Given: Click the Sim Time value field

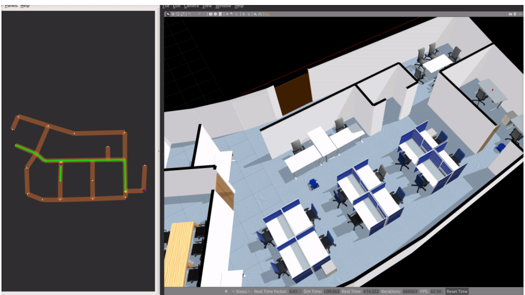Looking at the screenshot, I should [x=331, y=292].
